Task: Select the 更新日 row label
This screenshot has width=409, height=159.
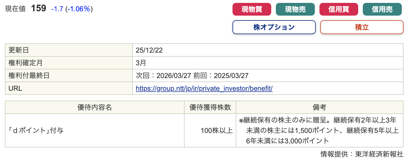Action: (19, 50)
